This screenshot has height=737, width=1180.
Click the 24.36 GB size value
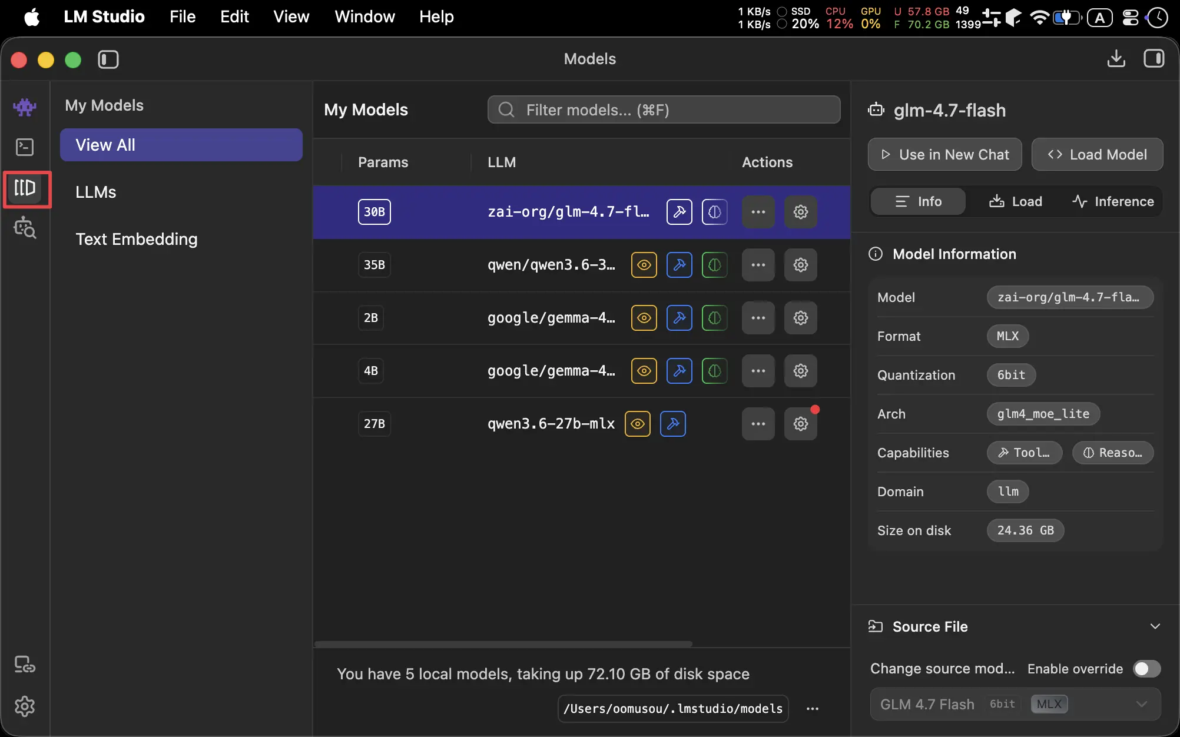[1026, 530]
